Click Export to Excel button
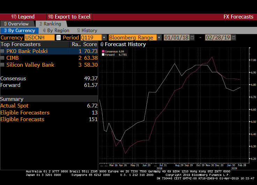Screen dimensions: 257x185 coord(69,17)
